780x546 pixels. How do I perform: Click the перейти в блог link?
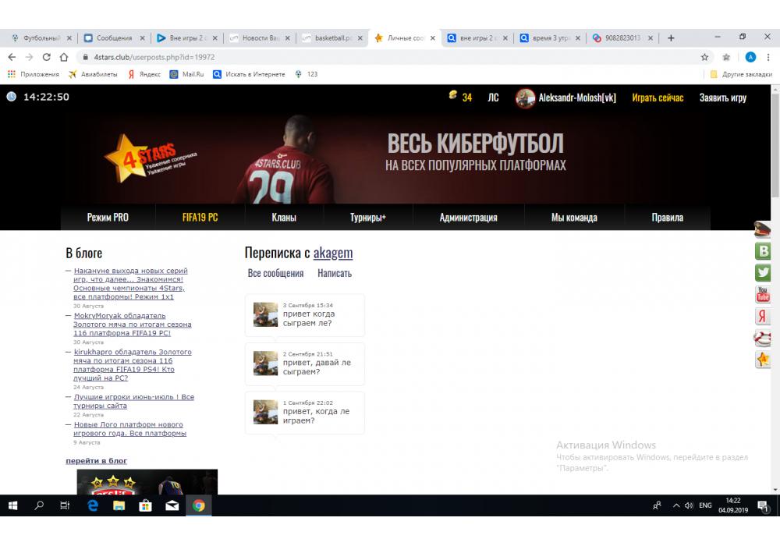coord(96,461)
